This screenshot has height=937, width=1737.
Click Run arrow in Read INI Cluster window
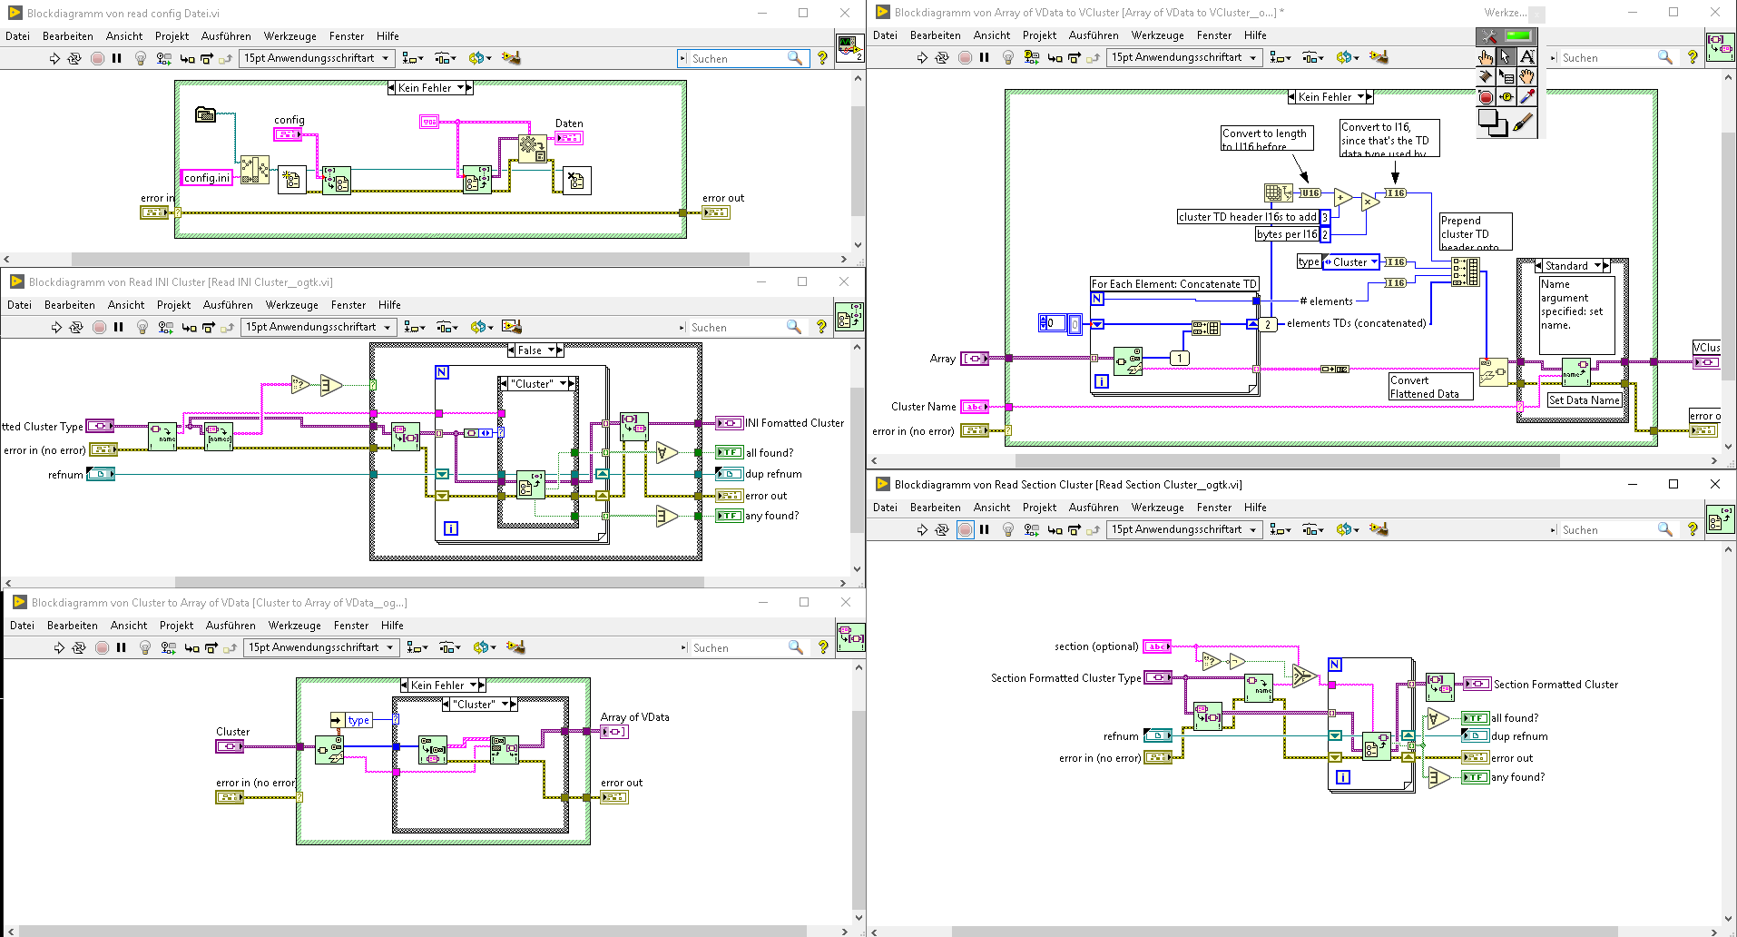56,327
